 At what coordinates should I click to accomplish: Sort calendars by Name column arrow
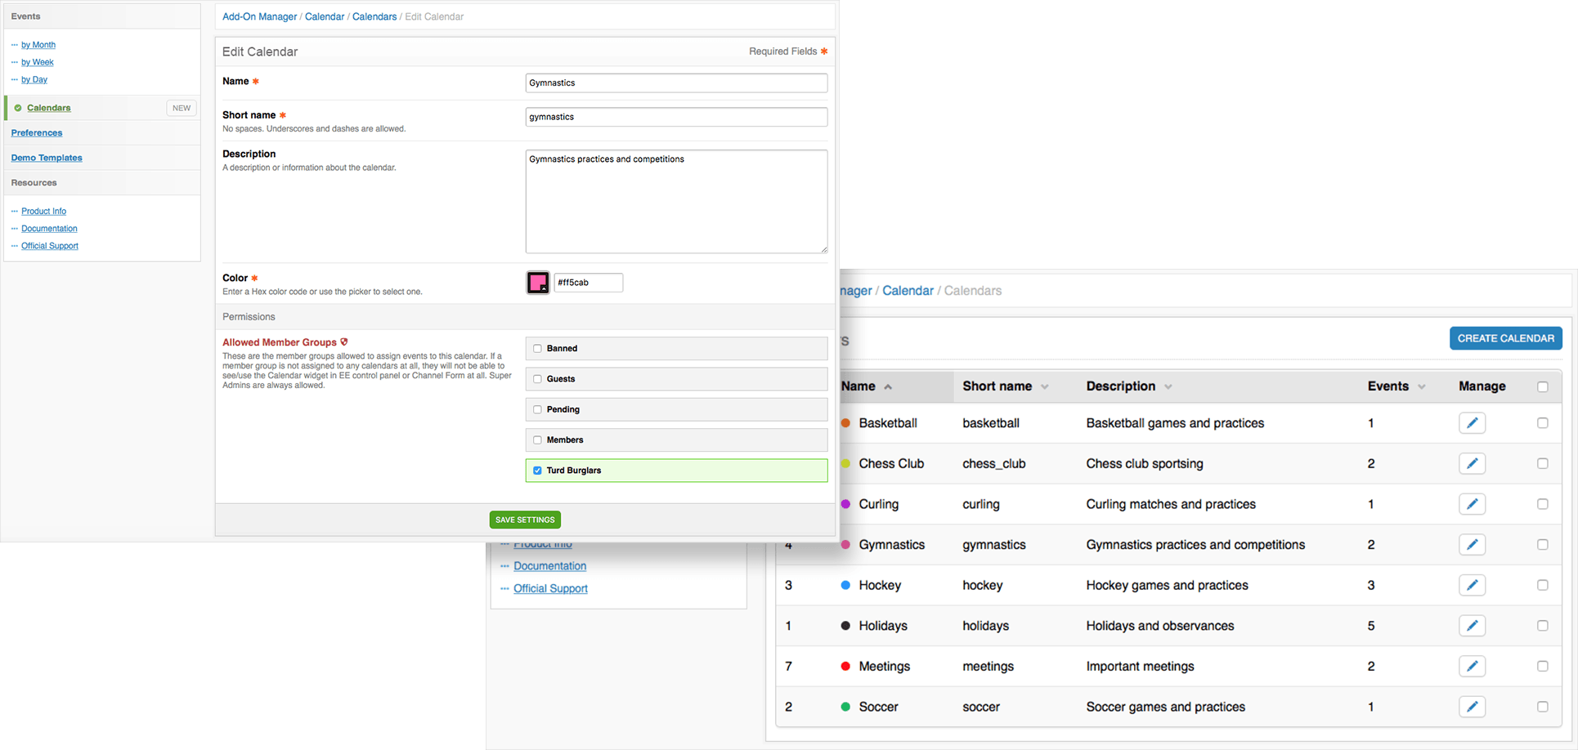pyautogui.click(x=888, y=387)
